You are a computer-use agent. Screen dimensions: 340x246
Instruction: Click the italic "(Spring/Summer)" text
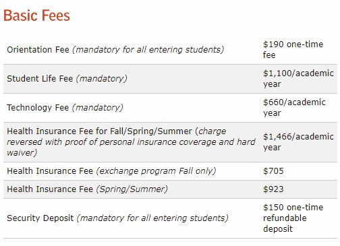132,189
